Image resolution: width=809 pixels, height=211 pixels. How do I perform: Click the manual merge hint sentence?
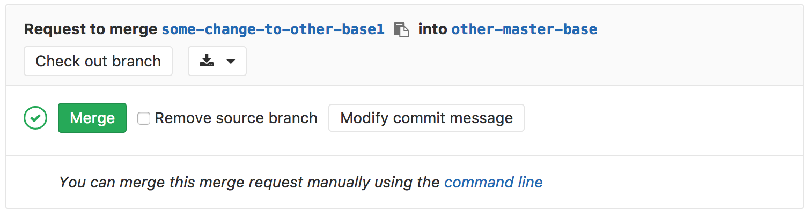tap(301, 183)
